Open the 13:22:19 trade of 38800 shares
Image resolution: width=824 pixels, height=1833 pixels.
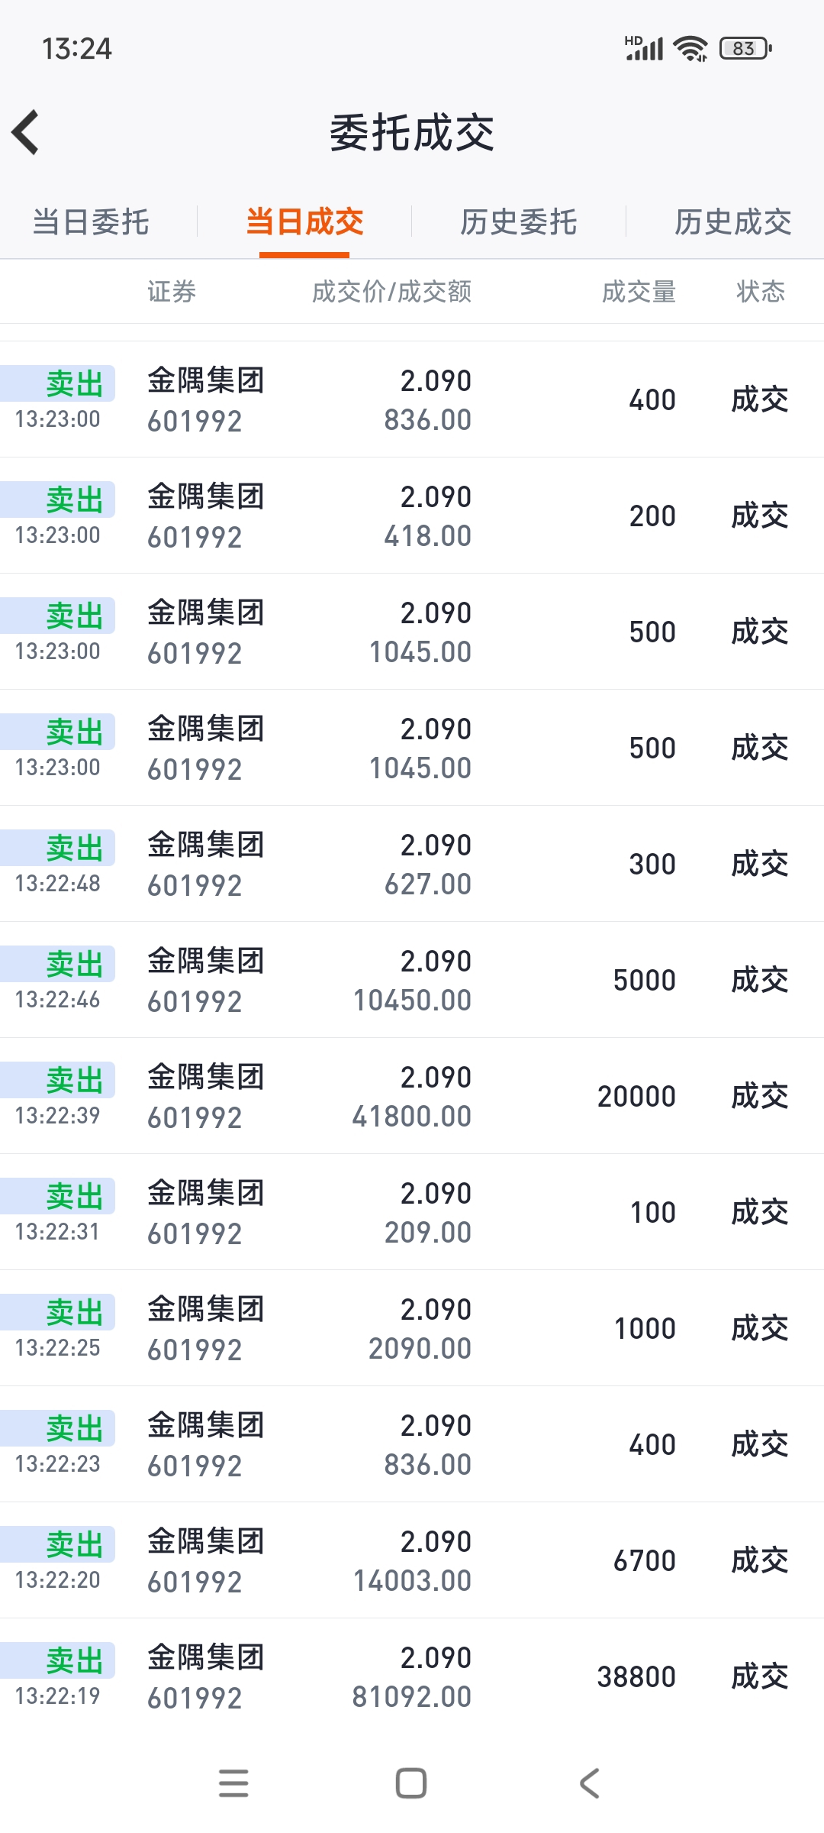(412, 1676)
